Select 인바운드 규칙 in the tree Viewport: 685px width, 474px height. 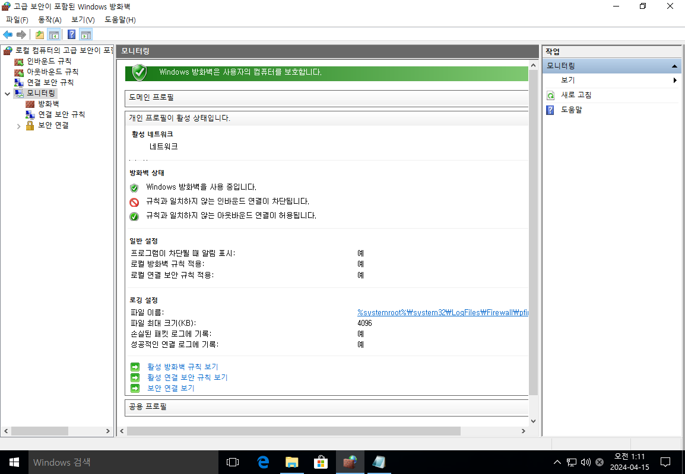coord(49,61)
